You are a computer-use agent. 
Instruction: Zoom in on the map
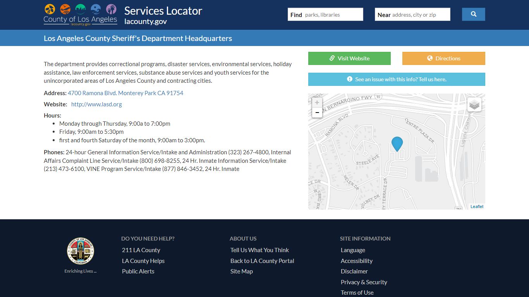[317, 102]
